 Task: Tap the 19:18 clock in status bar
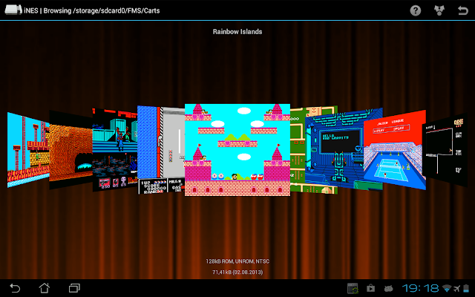pos(420,288)
